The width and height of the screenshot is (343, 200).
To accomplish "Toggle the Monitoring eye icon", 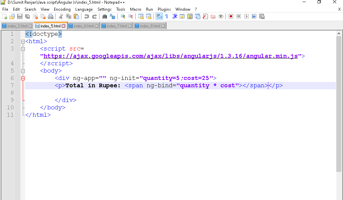I will point(220,16).
